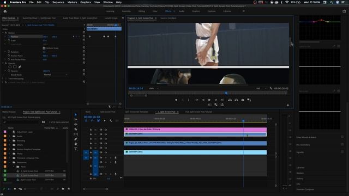Select the pink PNG clip on the top track

coord(195,129)
